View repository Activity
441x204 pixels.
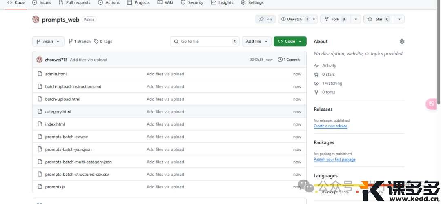[325, 65]
